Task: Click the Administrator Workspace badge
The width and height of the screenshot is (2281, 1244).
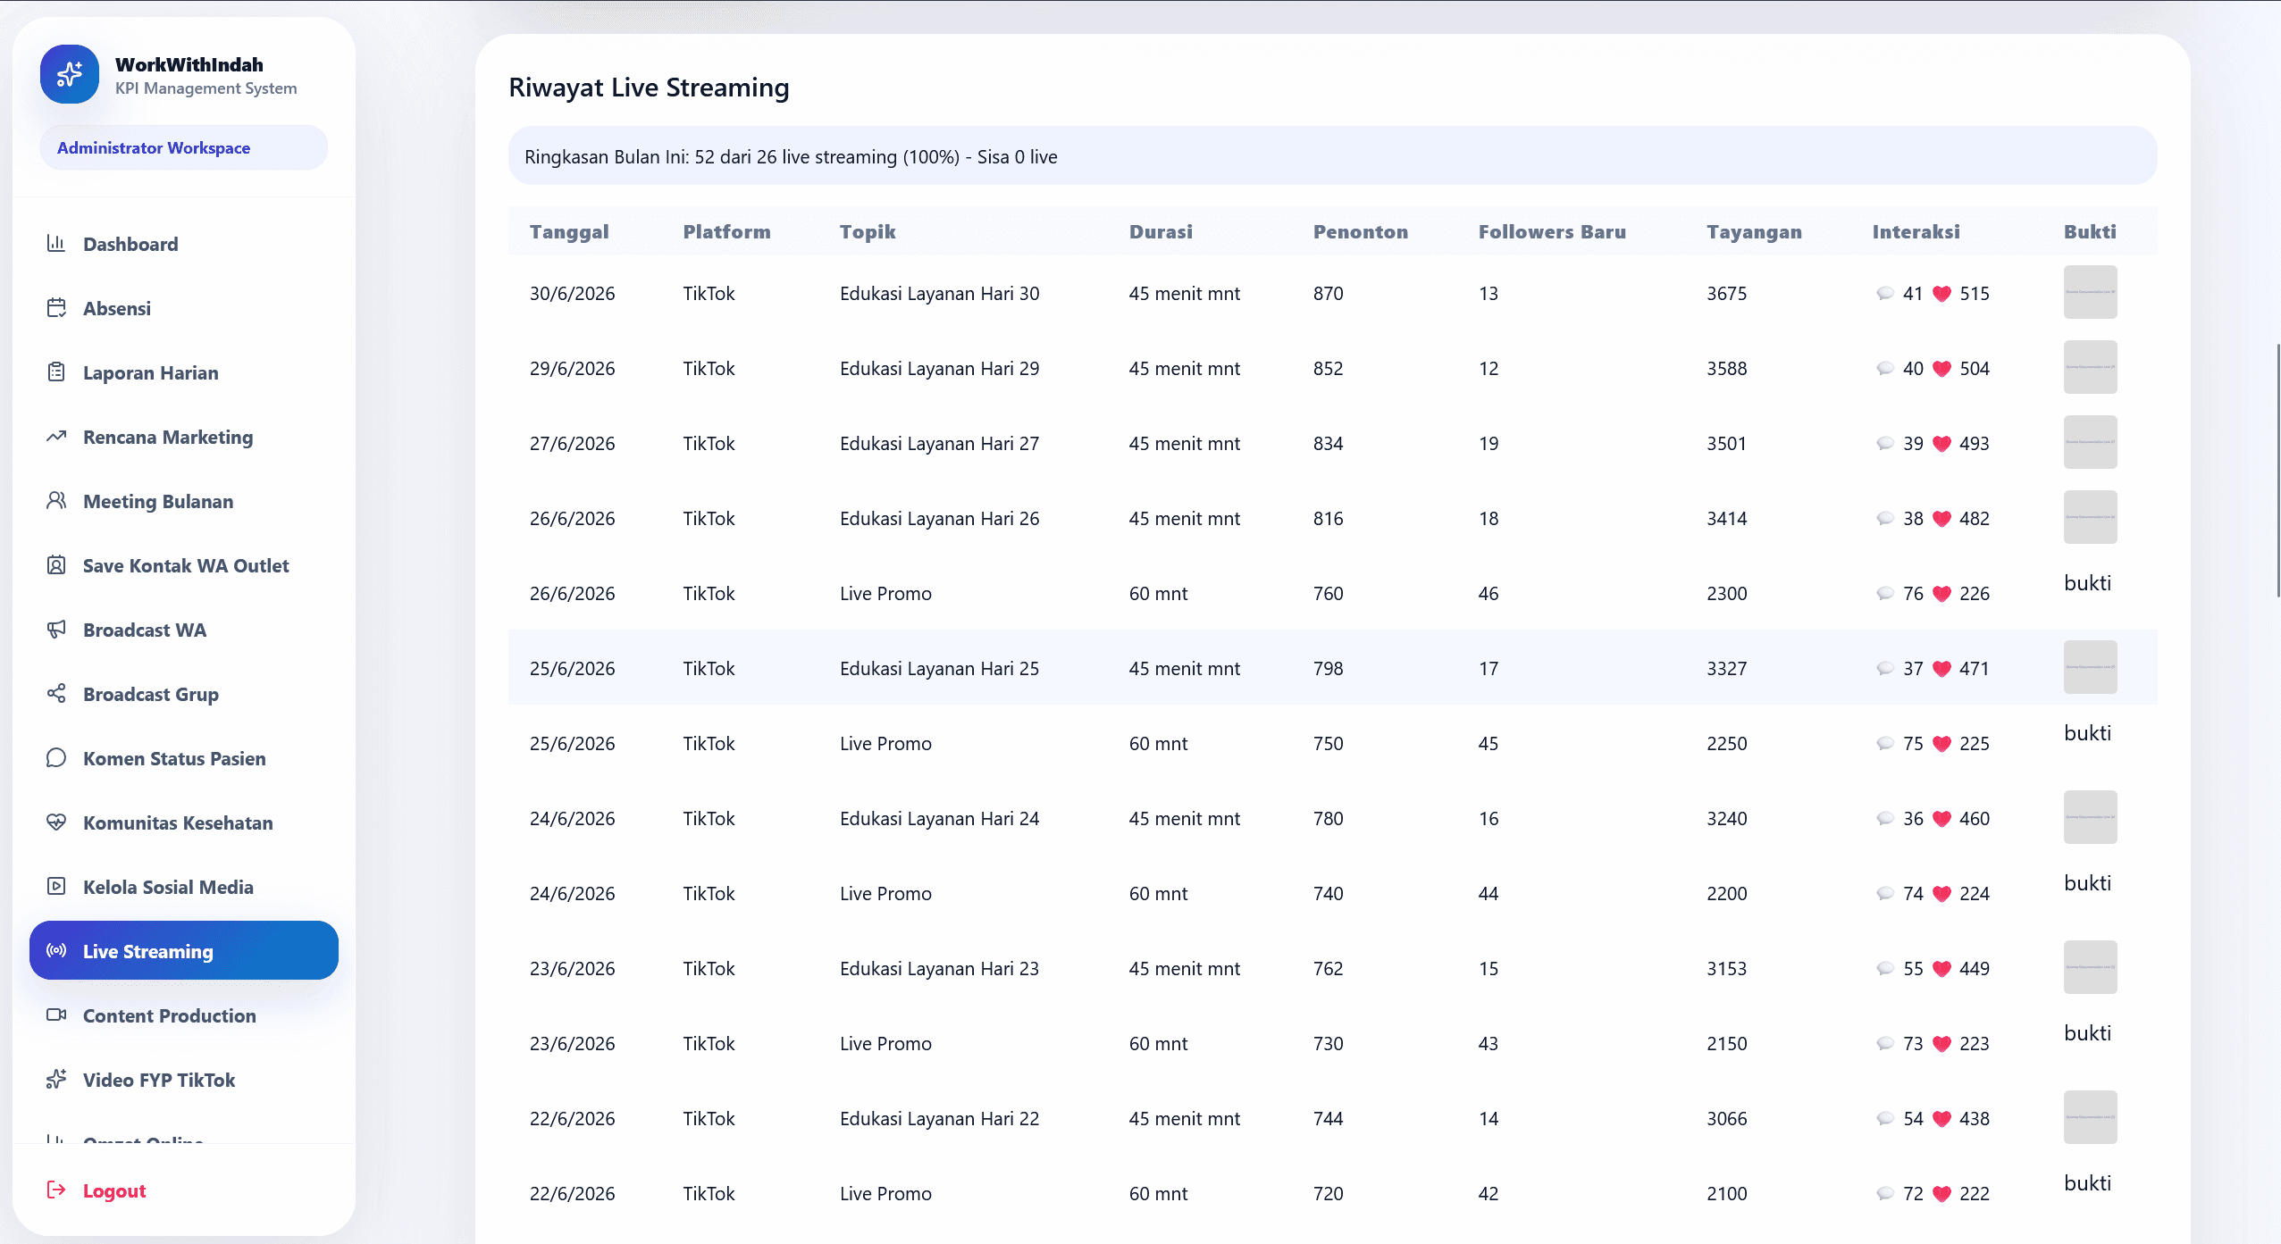Action: (x=184, y=147)
